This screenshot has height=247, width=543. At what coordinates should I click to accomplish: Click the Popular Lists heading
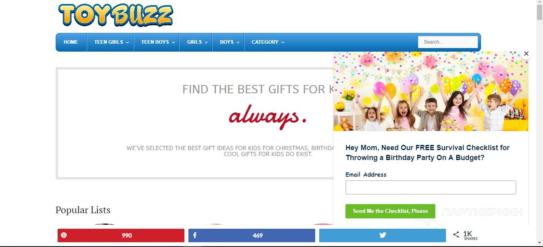pyautogui.click(x=83, y=210)
